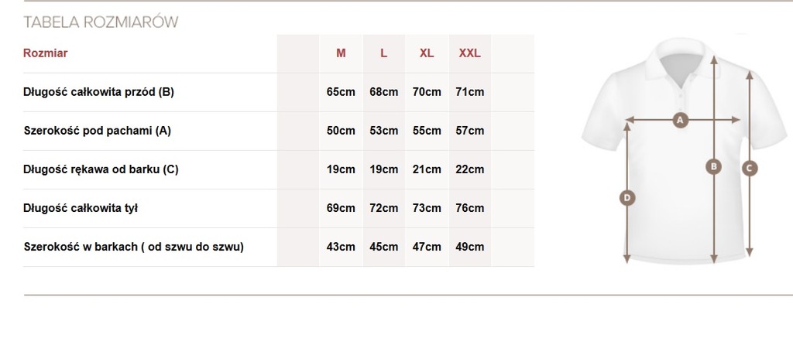Click the Długość rękawa od barku (C) label
793x338 pixels.
(x=101, y=169)
